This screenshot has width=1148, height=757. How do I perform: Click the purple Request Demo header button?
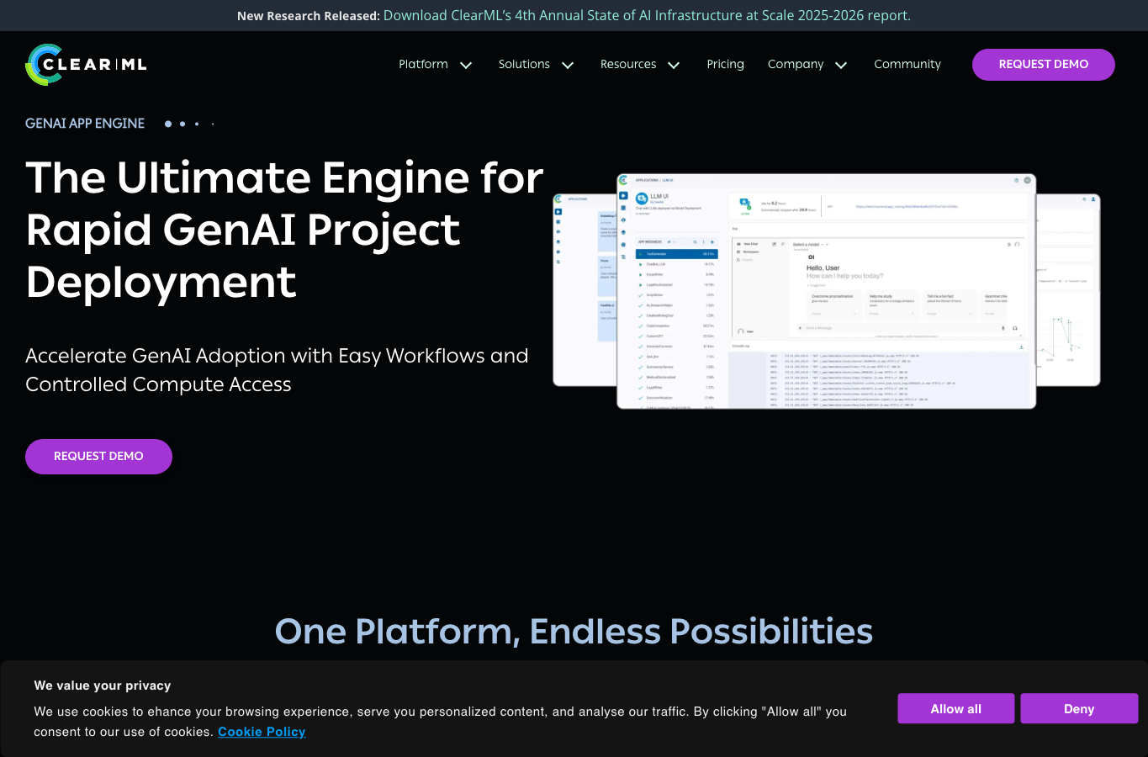coord(1044,65)
